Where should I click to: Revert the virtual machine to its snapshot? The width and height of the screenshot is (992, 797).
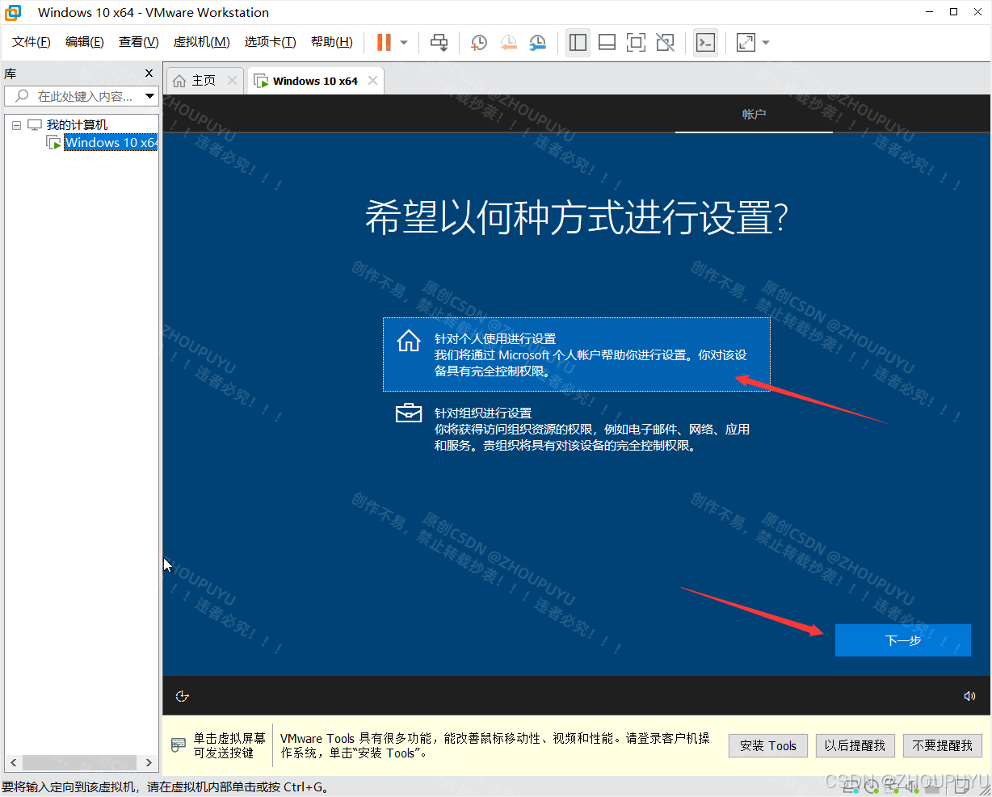click(x=508, y=42)
